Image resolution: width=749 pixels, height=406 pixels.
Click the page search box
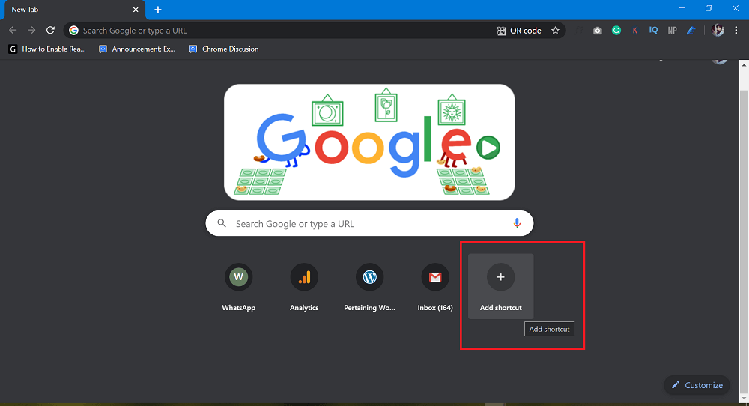coord(369,223)
